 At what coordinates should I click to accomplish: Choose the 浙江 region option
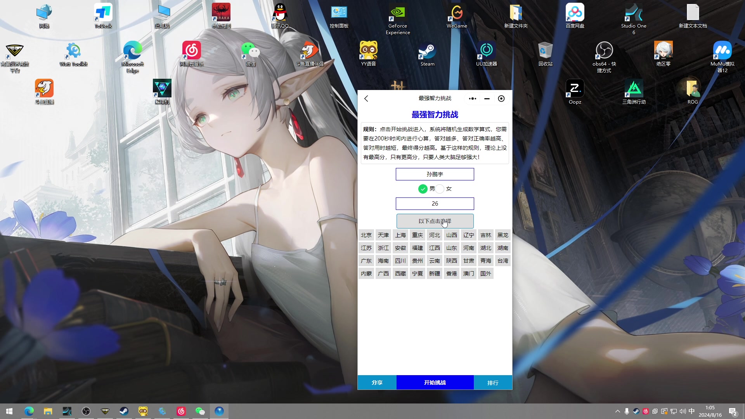383,248
